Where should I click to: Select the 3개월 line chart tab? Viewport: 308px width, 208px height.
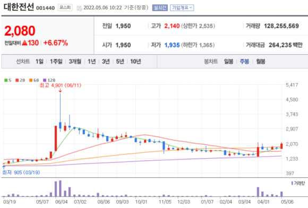pos(75,62)
